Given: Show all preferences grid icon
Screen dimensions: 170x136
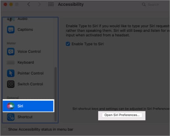Looking at the screenshot, I should coord(51,4).
